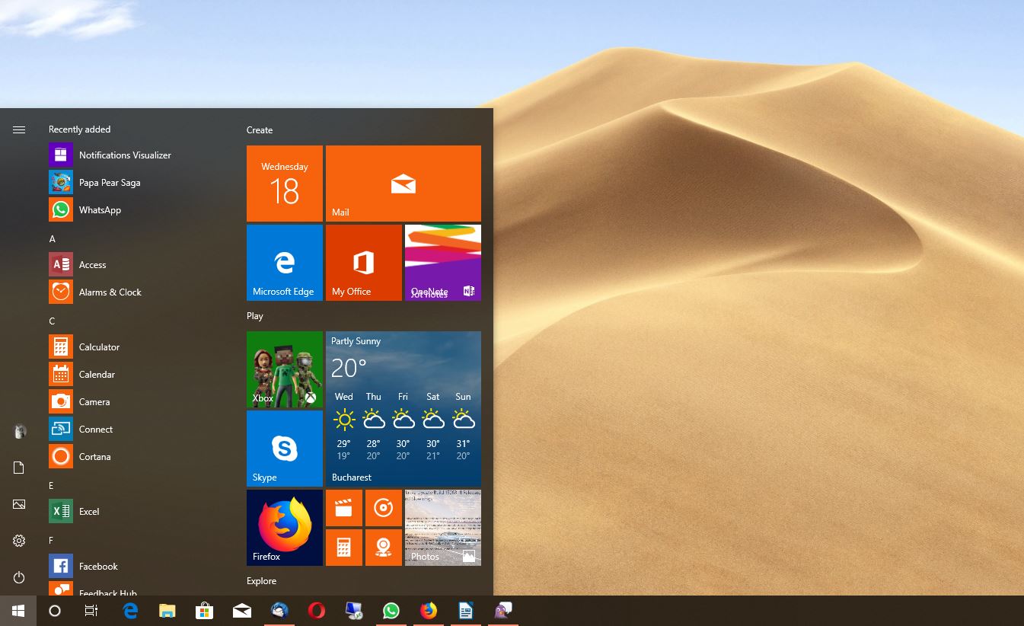The image size is (1024, 626).
Task: Open the My Office tile
Action: (x=364, y=263)
